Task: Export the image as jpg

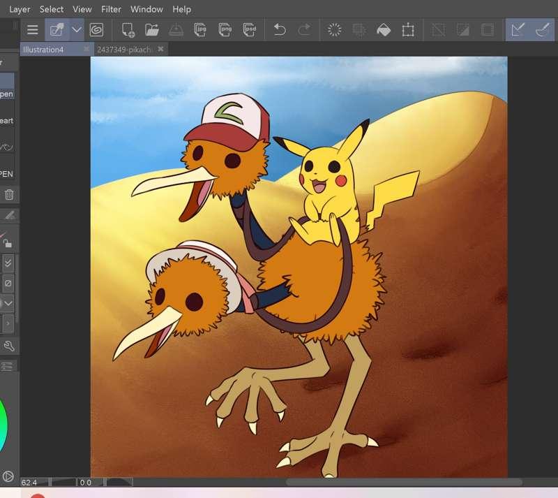Action: pos(200,30)
